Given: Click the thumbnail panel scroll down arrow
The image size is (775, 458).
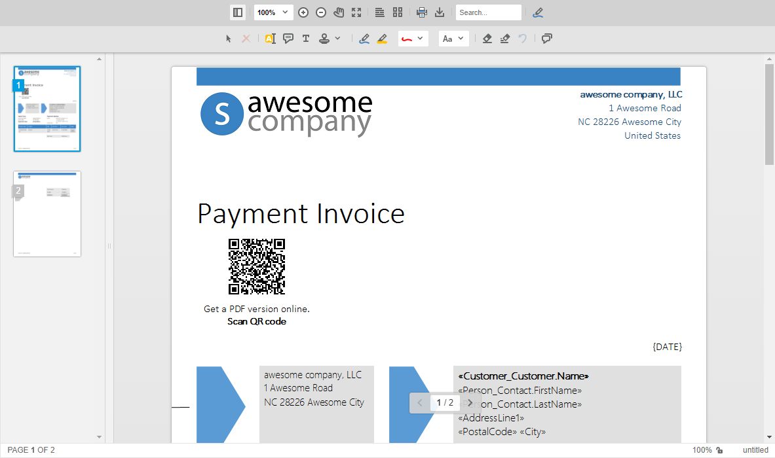Looking at the screenshot, I should [x=100, y=437].
